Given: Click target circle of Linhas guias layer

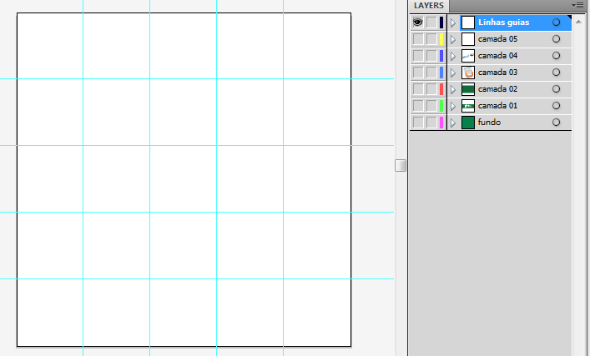Looking at the screenshot, I should [x=556, y=23].
